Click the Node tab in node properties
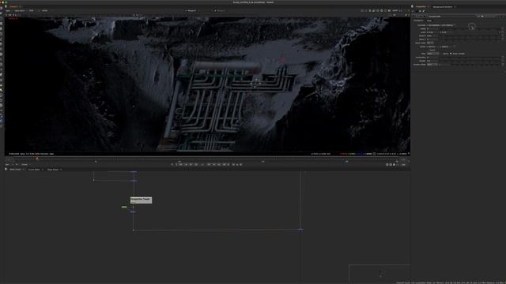Screen dimensions: 506x284 click(429, 21)
